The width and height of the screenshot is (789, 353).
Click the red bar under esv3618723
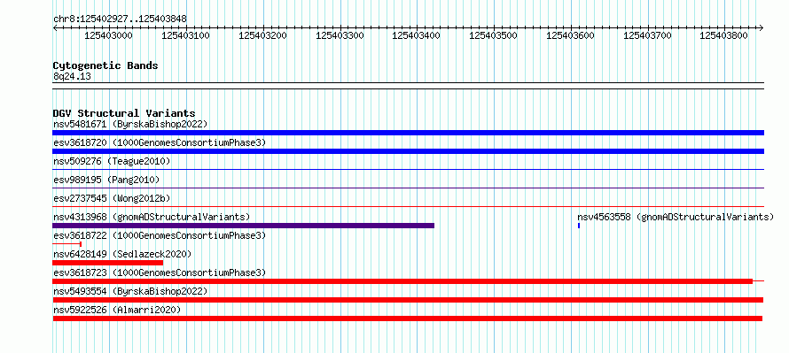click(408, 281)
